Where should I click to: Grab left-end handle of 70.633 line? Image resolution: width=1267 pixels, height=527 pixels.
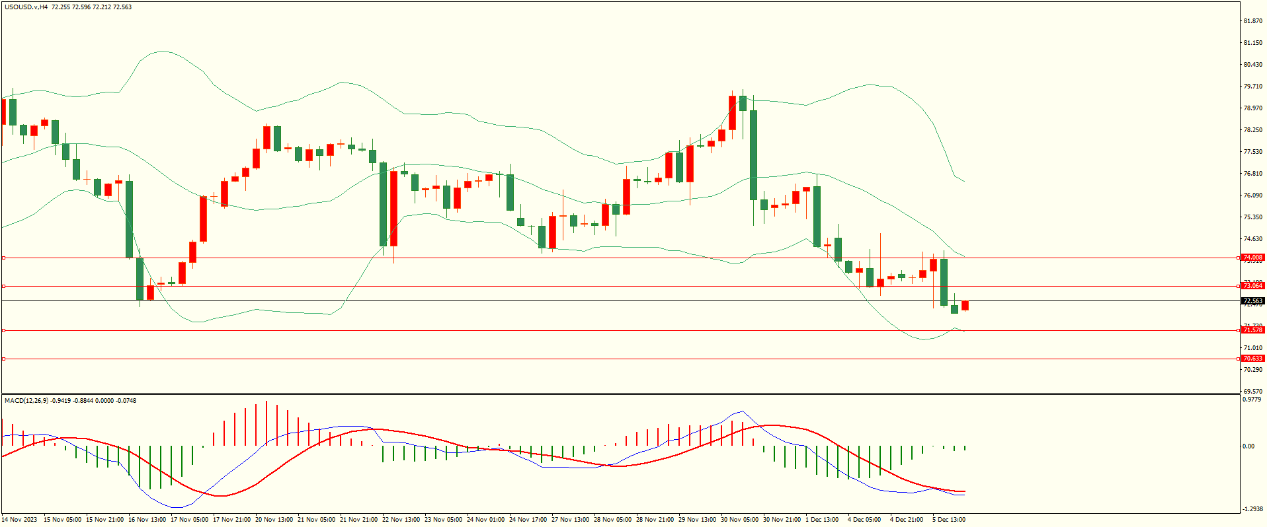(3, 359)
